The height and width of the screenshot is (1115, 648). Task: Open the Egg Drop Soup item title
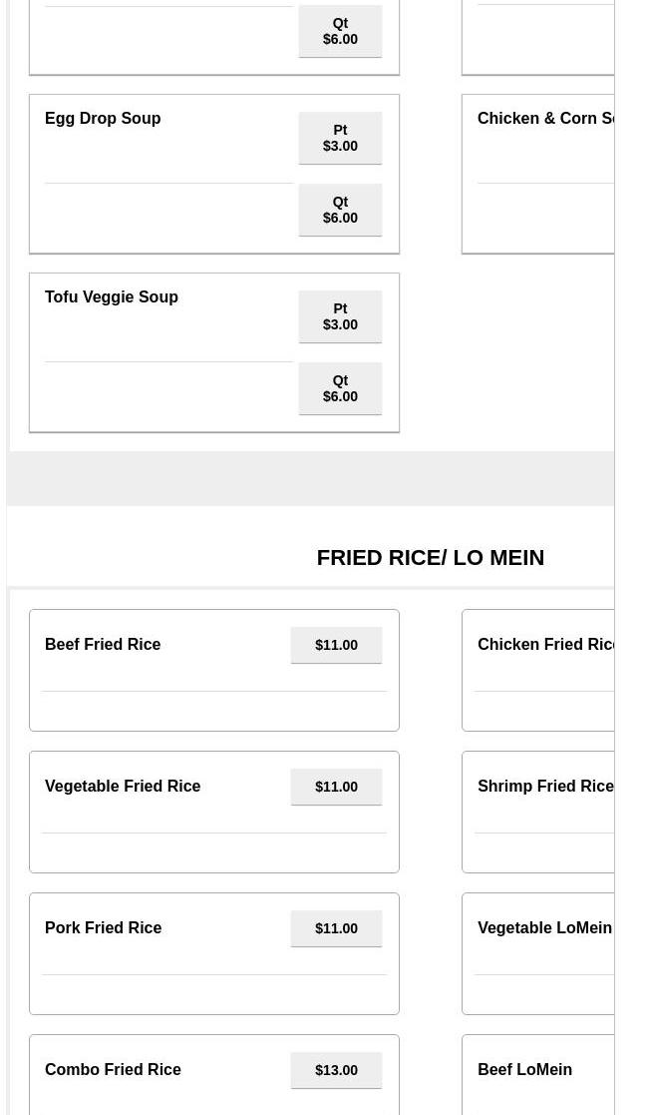point(103,118)
